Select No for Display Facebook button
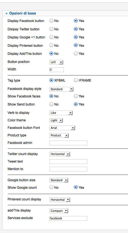 point(51,21)
